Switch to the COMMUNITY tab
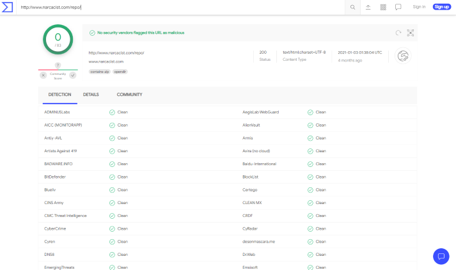The image size is (456, 270). click(x=129, y=95)
